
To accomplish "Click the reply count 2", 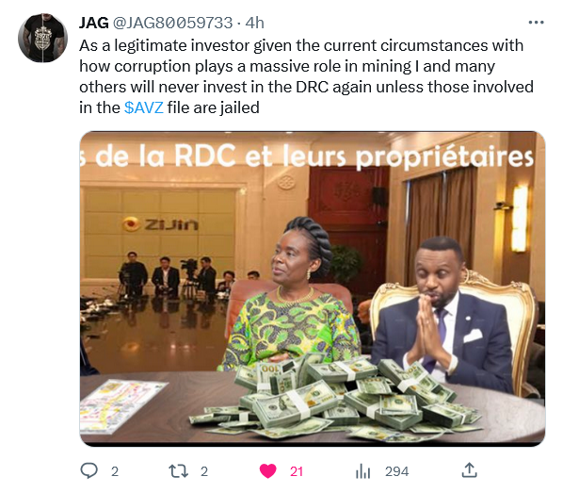I will pyautogui.click(x=115, y=471).
